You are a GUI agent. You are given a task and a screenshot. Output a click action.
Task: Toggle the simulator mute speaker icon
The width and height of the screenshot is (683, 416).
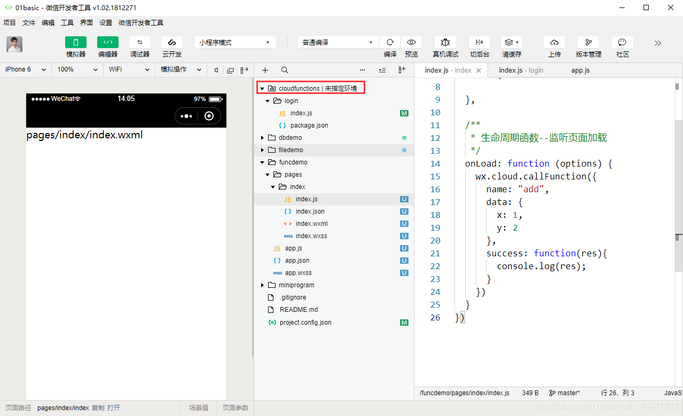[216, 70]
